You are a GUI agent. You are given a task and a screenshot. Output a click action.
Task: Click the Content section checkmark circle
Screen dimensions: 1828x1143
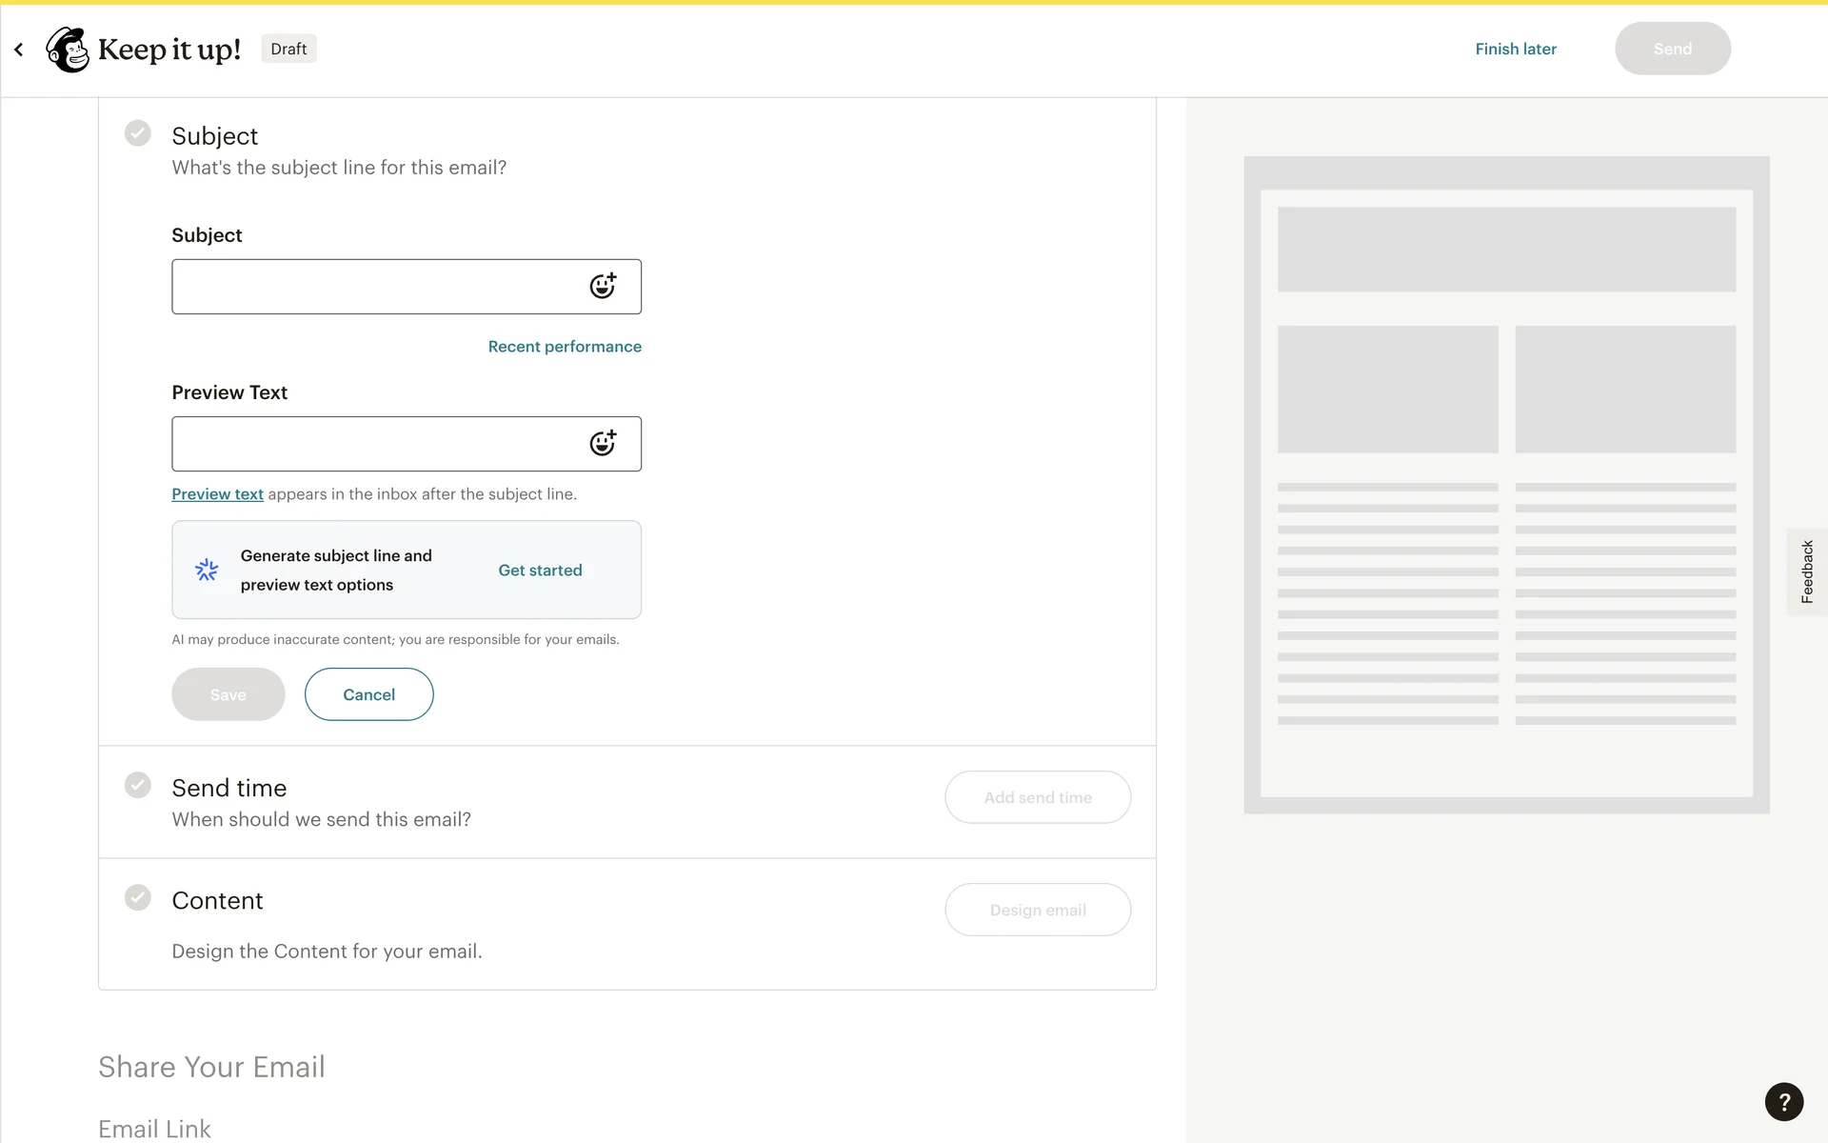(x=138, y=897)
